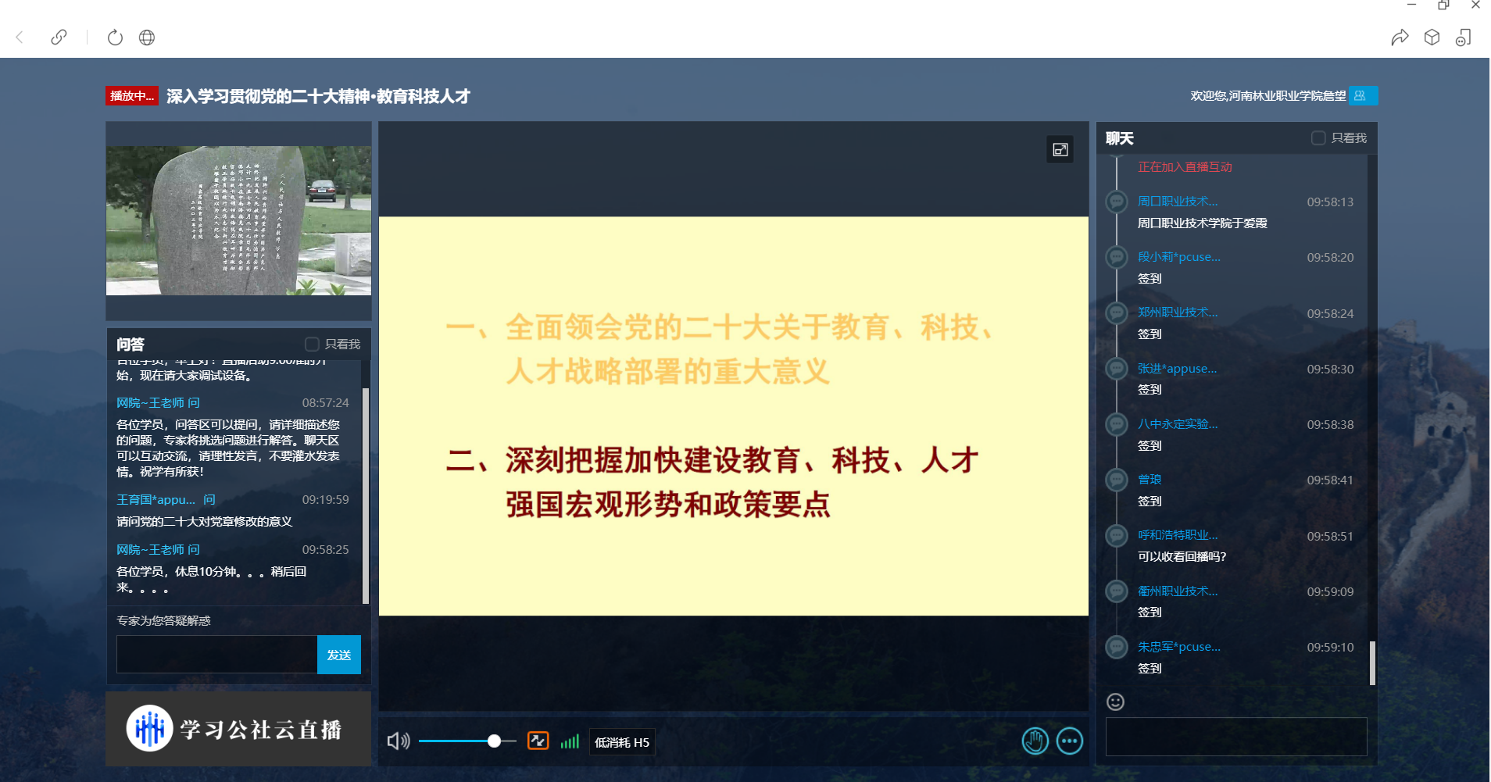Click the globe icon in browser toolbar

pyautogui.click(x=147, y=37)
